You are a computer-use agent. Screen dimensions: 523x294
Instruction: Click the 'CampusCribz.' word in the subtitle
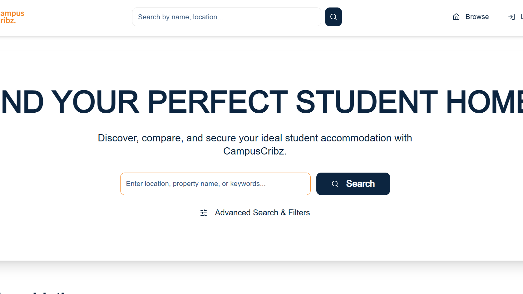[x=254, y=151]
